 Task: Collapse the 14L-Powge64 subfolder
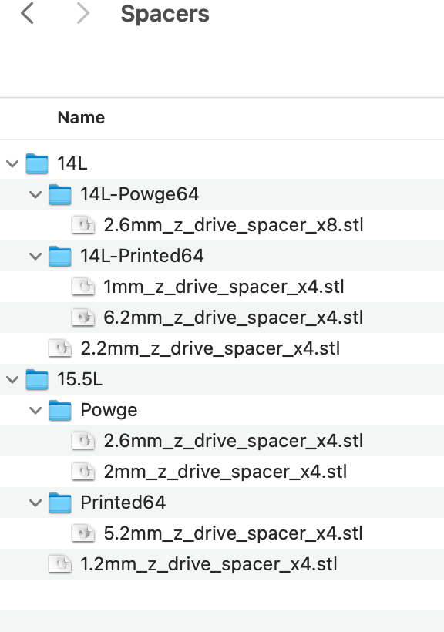[35, 195]
